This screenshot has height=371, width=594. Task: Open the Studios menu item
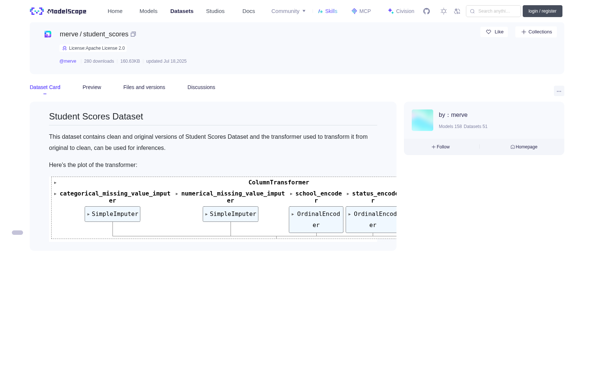coord(215,11)
